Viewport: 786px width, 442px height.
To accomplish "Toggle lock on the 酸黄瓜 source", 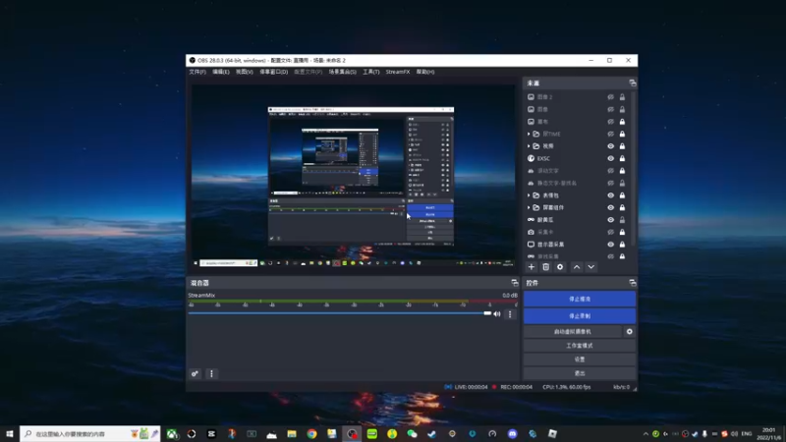I will (622, 219).
